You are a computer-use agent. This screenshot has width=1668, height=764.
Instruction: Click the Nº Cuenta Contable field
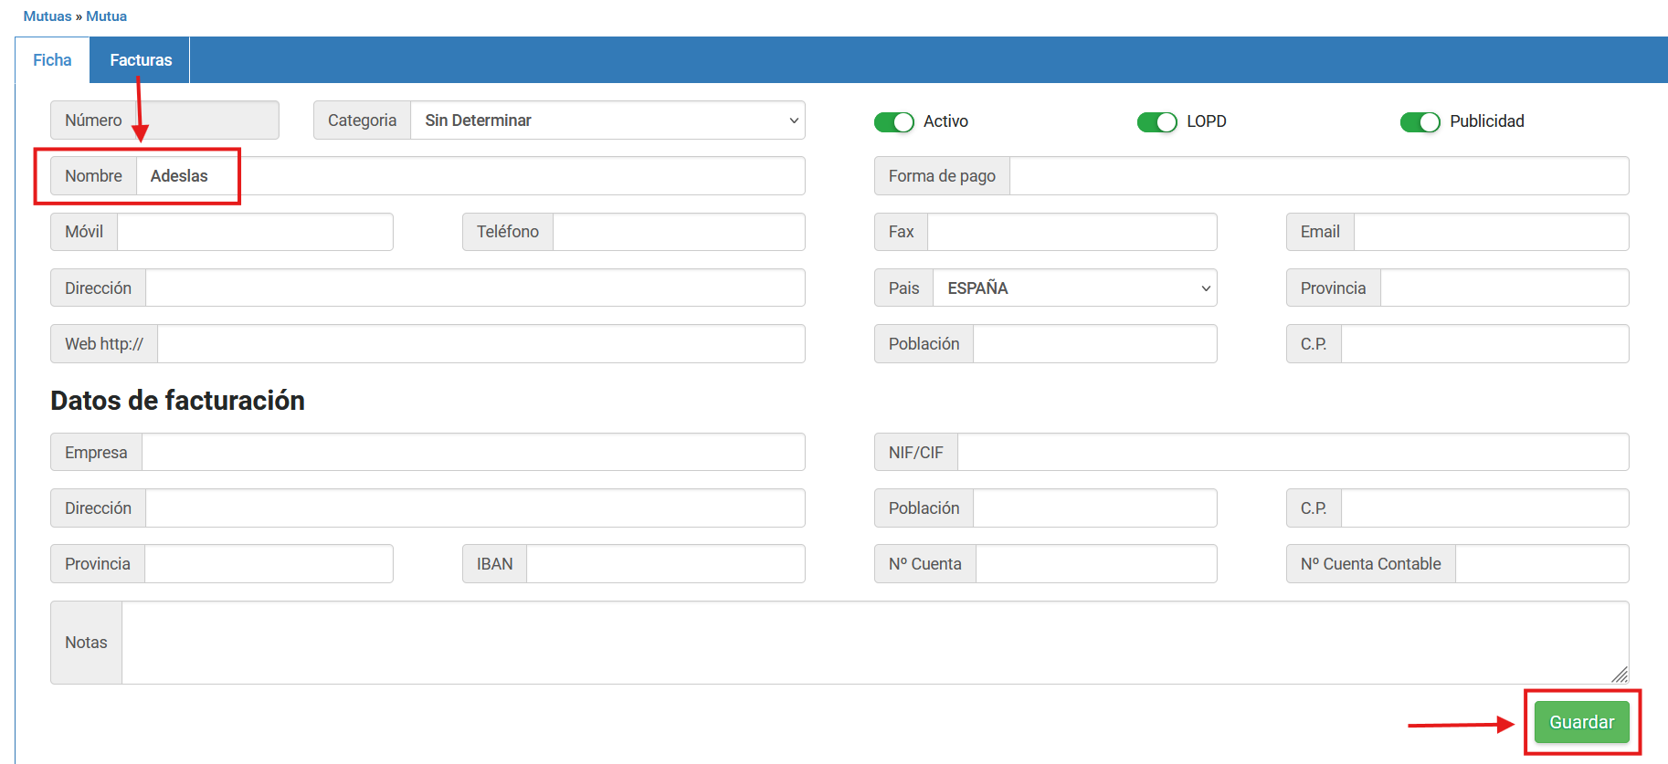click(1542, 564)
